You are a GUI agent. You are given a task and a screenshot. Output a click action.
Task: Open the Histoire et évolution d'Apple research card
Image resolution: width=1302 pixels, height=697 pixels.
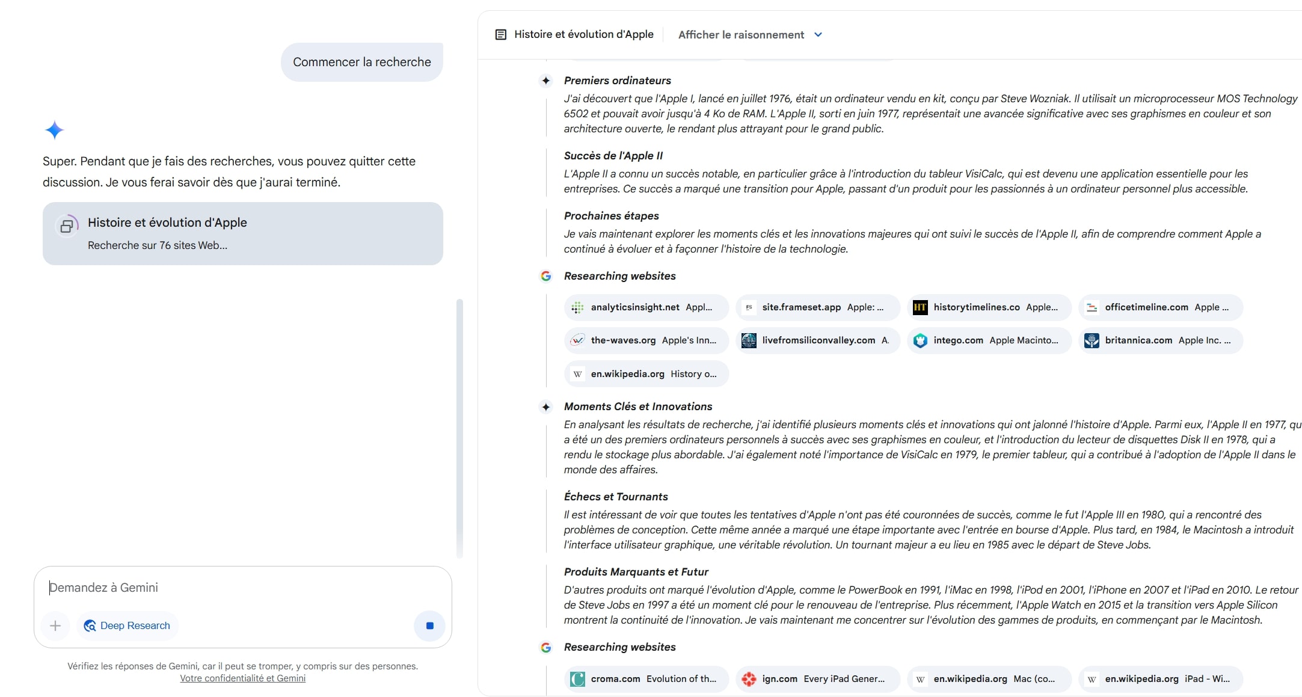[x=243, y=233]
